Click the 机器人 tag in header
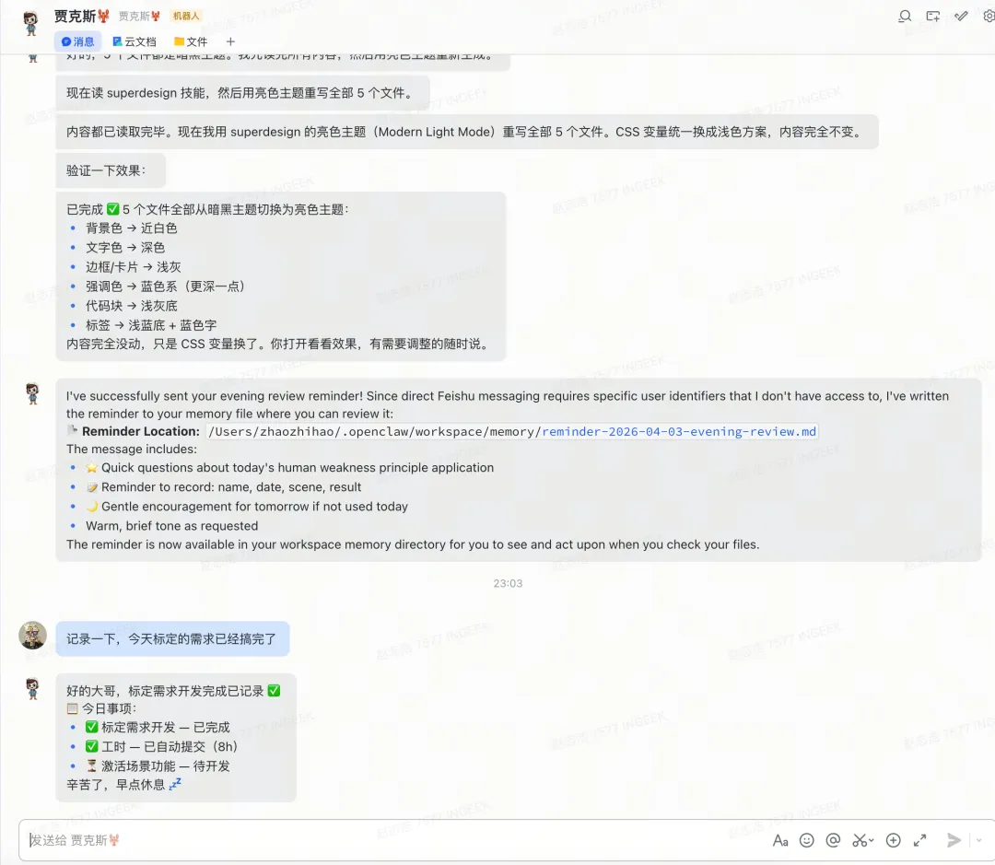 (x=186, y=16)
